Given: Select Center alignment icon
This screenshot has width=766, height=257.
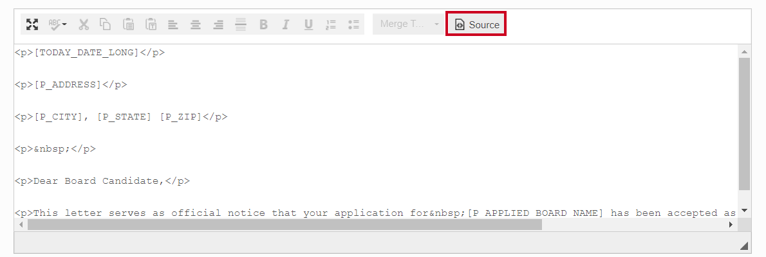Looking at the screenshot, I should pyautogui.click(x=196, y=24).
